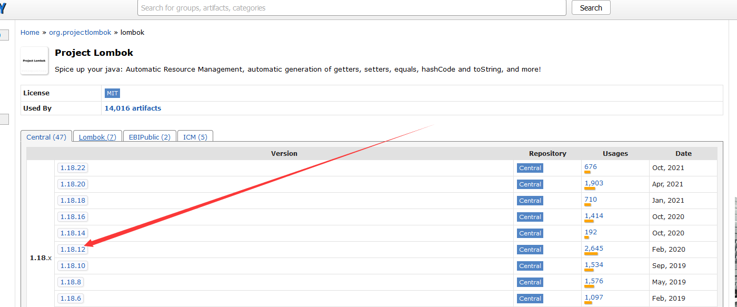Viewport: 737px width, 307px height.
Task: Click the License row label
Action: [x=36, y=93]
